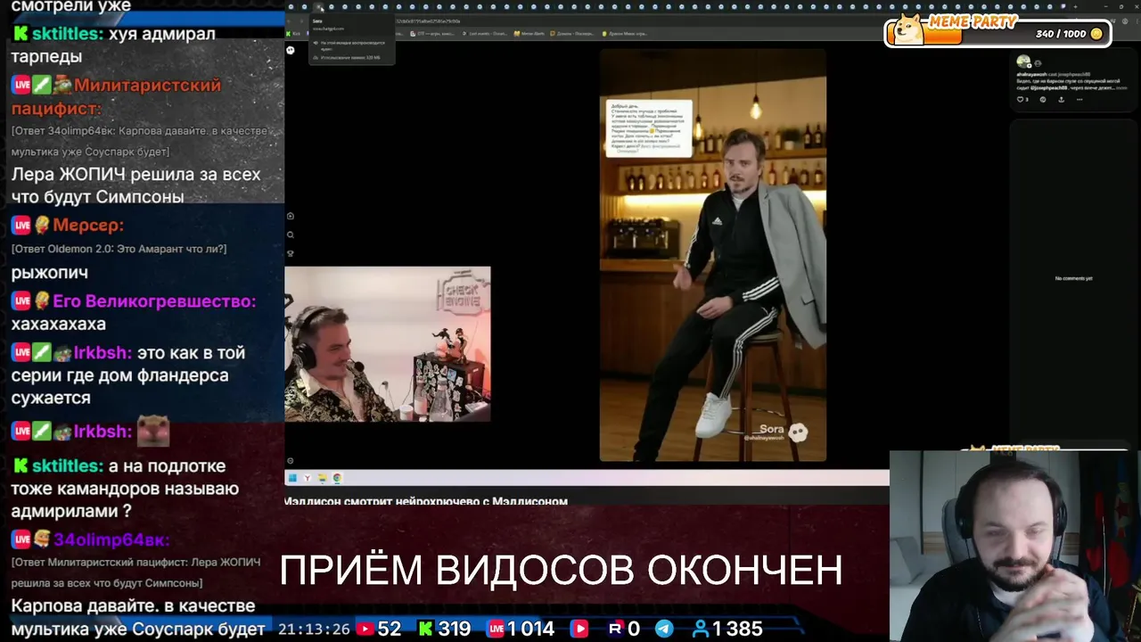Viewport: 1141px width, 642px height.
Task: Click the hamster emote in Irkbsh's message
Action: 153,431
